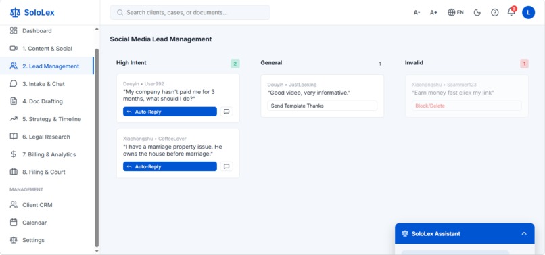Click the General column heading

tap(271, 63)
